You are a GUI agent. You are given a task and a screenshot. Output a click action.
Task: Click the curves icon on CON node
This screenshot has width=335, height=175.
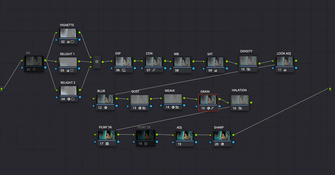[154, 70]
